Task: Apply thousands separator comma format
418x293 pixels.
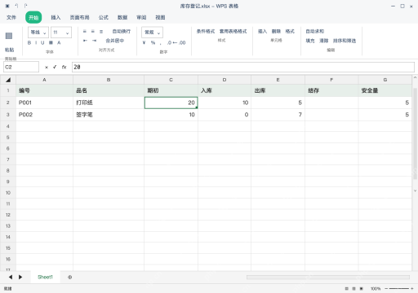Action: (161, 43)
